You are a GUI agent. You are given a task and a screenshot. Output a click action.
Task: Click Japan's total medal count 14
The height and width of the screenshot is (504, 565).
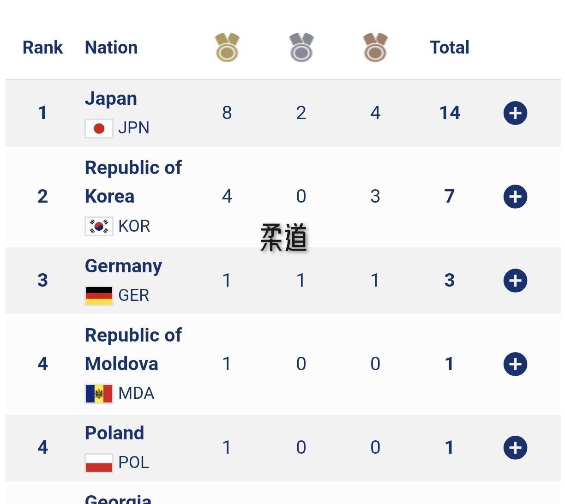pos(450,113)
